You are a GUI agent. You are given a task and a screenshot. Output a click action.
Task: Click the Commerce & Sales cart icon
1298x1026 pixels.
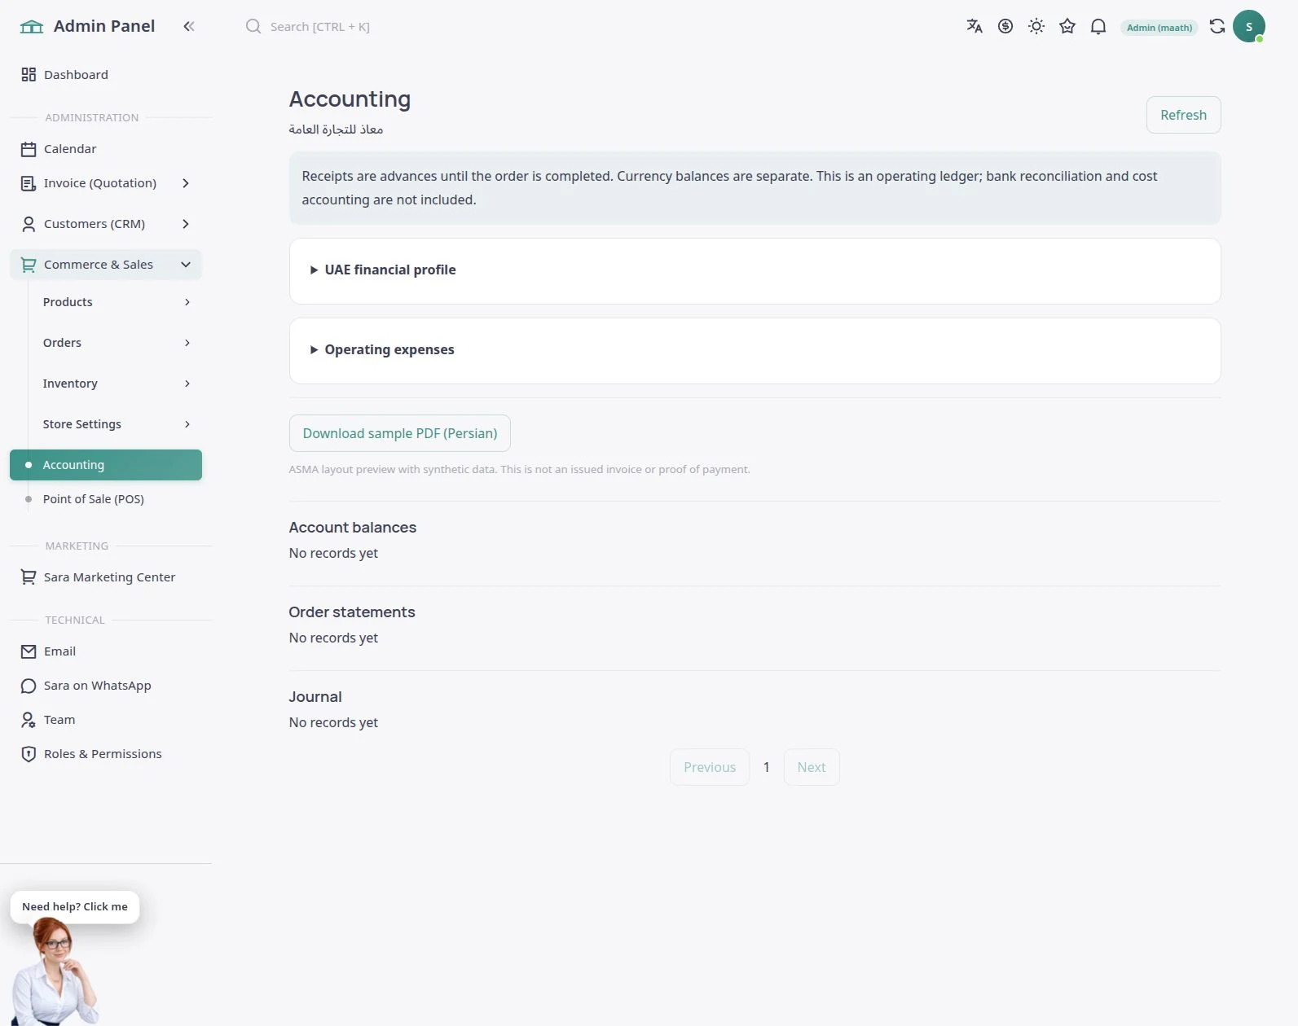click(x=29, y=265)
